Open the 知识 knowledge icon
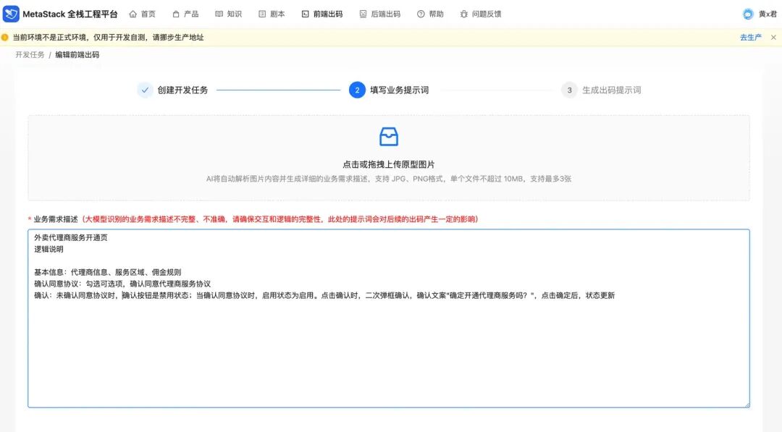The image size is (782, 432). tap(217, 13)
